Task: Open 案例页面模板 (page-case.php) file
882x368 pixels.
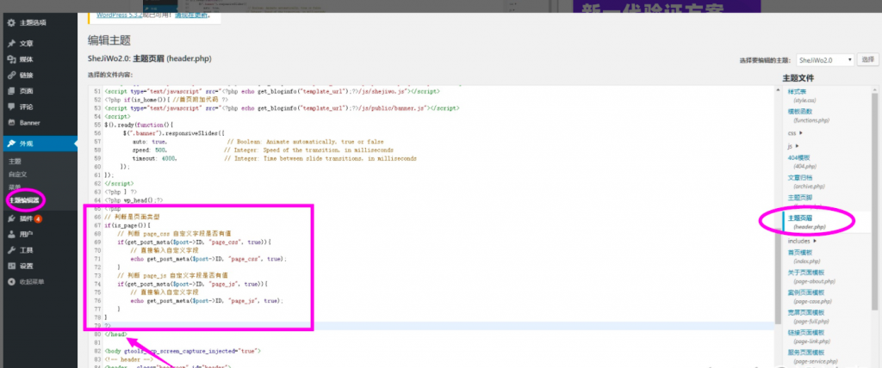Action: pos(811,297)
